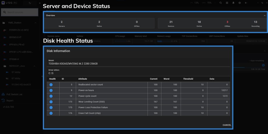Viewport: 268px width, 134px height.
Task: Collapse the ND9542P_Jass group
Action: pos(34,66)
